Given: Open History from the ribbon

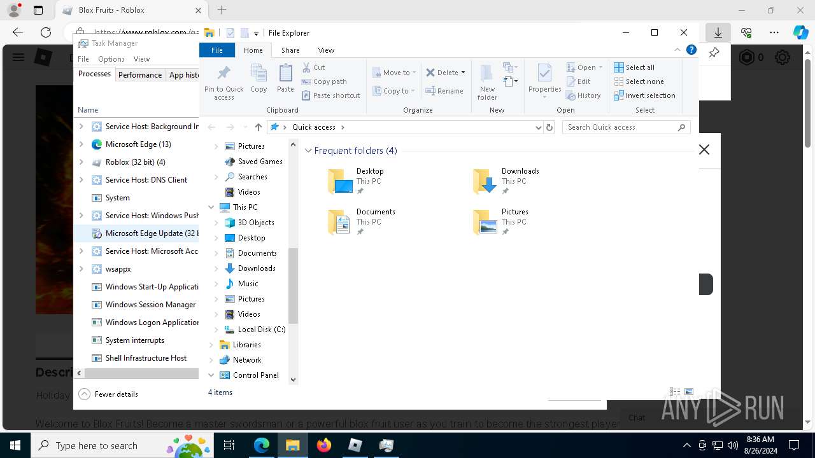Looking at the screenshot, I should [x=583, y=95].
